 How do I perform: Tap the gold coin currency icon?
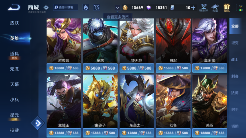[125, 8]
